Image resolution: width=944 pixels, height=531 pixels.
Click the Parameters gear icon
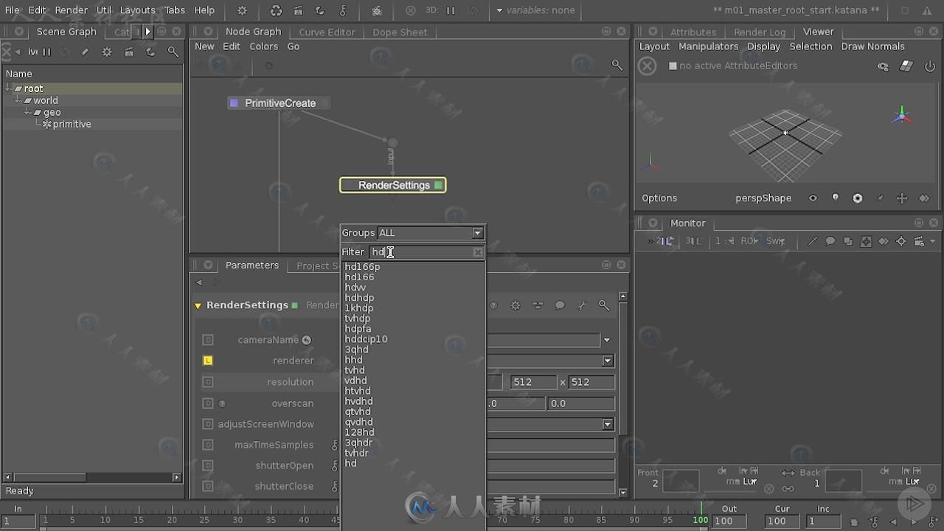pos(516,305)
